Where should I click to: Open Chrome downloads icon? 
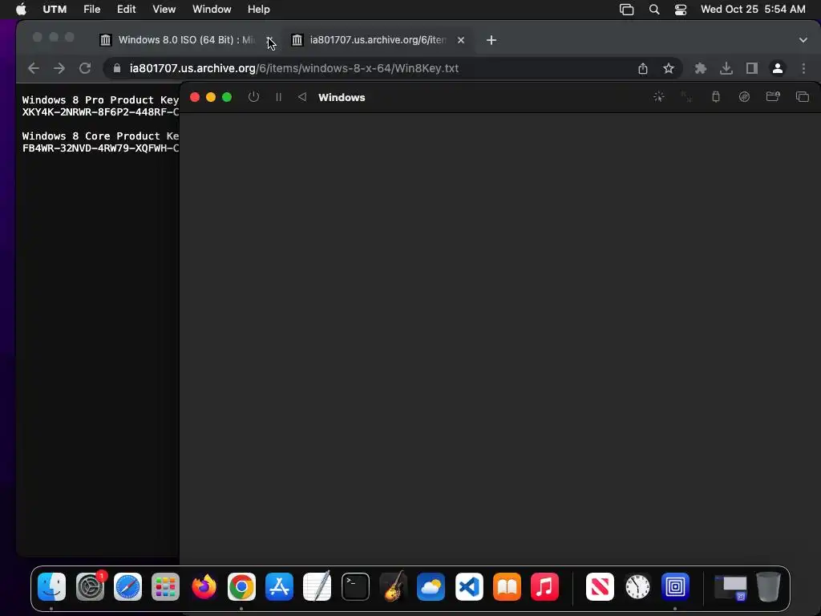(726, 68)
